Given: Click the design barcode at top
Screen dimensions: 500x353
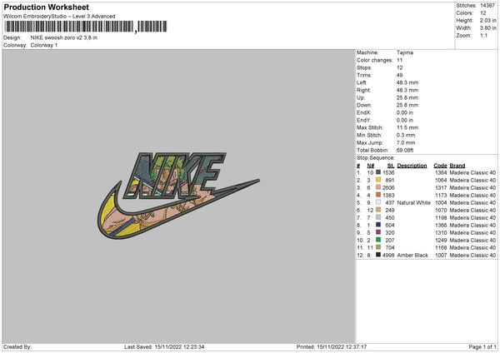Looking at the screenshot, I should click(86, 27).
